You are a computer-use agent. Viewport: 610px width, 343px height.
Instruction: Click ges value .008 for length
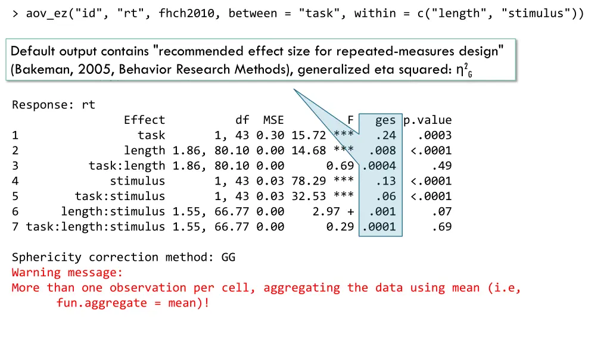[x=382, y=151]
